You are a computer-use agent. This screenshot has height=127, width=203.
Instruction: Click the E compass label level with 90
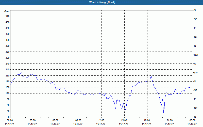[195, 99]
